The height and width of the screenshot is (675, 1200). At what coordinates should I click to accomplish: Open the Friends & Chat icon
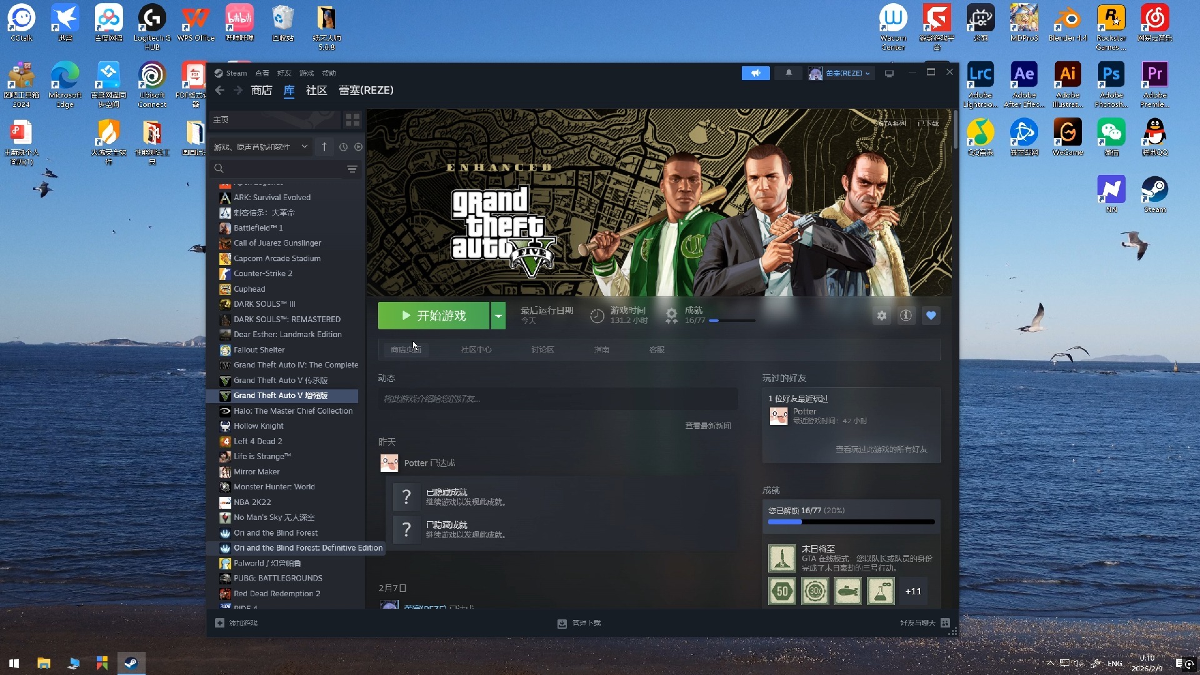click(x=945, y=623)
